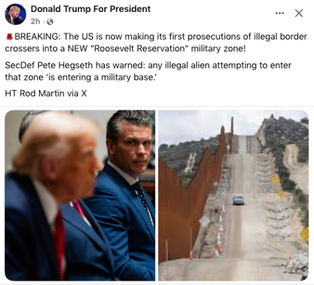Open the right photo of the border wall
The height and width of the screenshot is (285, 314).
coord(233,195)
